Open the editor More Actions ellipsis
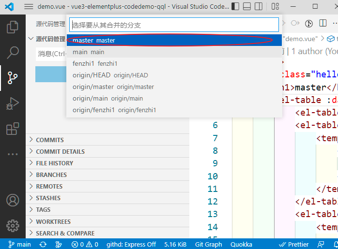This screenshot has height=249, width=338. tap(335, 23)
